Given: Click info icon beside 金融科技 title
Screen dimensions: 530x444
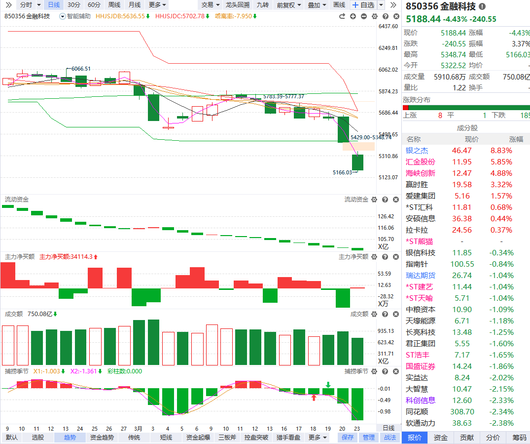Looking at the screenshot, I should coord(482,6).
